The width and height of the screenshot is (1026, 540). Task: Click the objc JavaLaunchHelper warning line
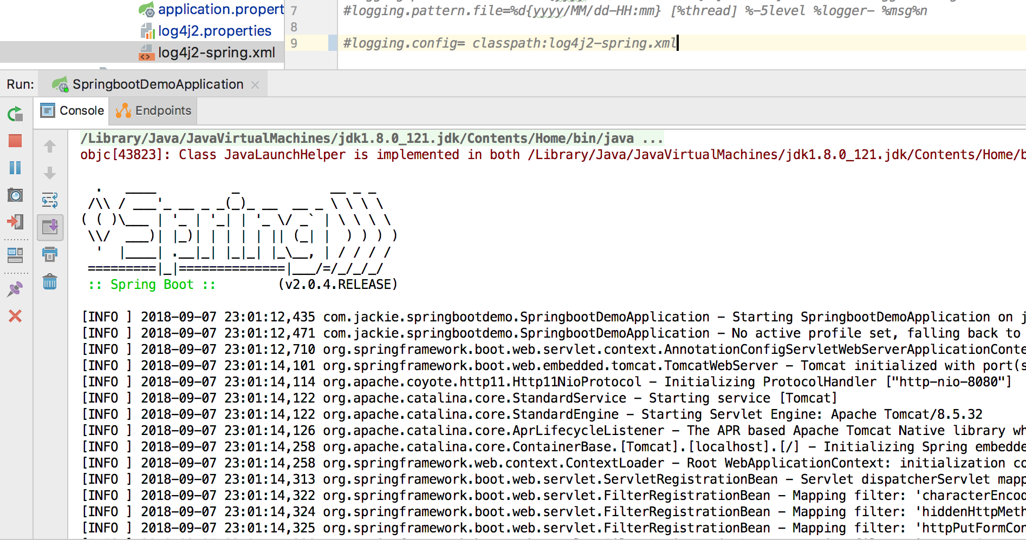point(553,155)
